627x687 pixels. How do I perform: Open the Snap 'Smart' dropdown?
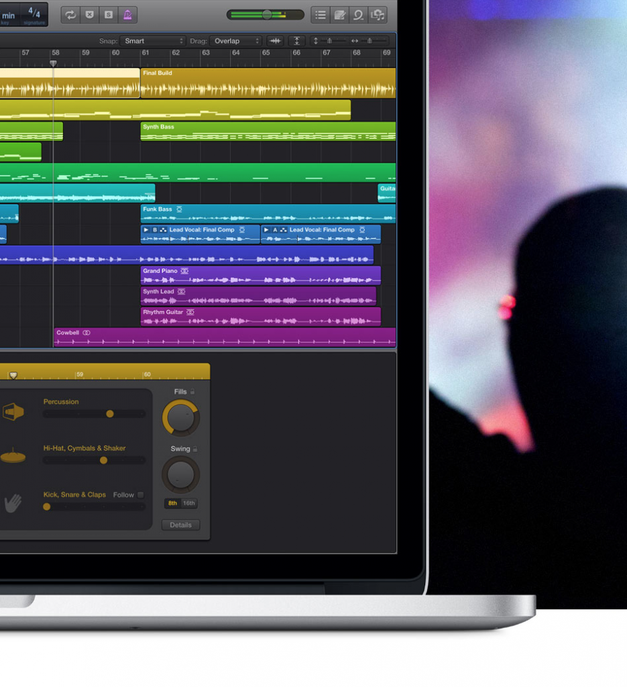point(153,41)
